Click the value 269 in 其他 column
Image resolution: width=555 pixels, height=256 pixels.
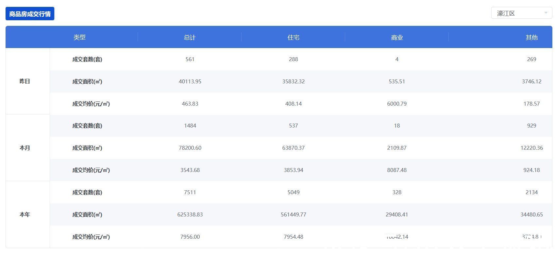[531, 59]
